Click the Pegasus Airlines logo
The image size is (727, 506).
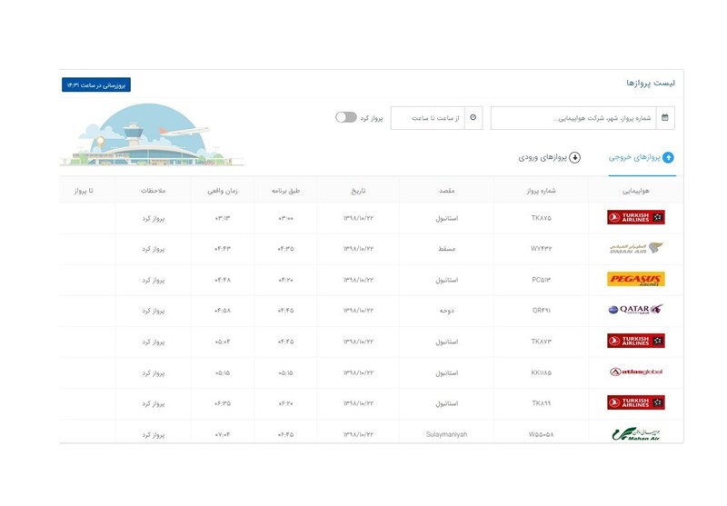[635, 279]
